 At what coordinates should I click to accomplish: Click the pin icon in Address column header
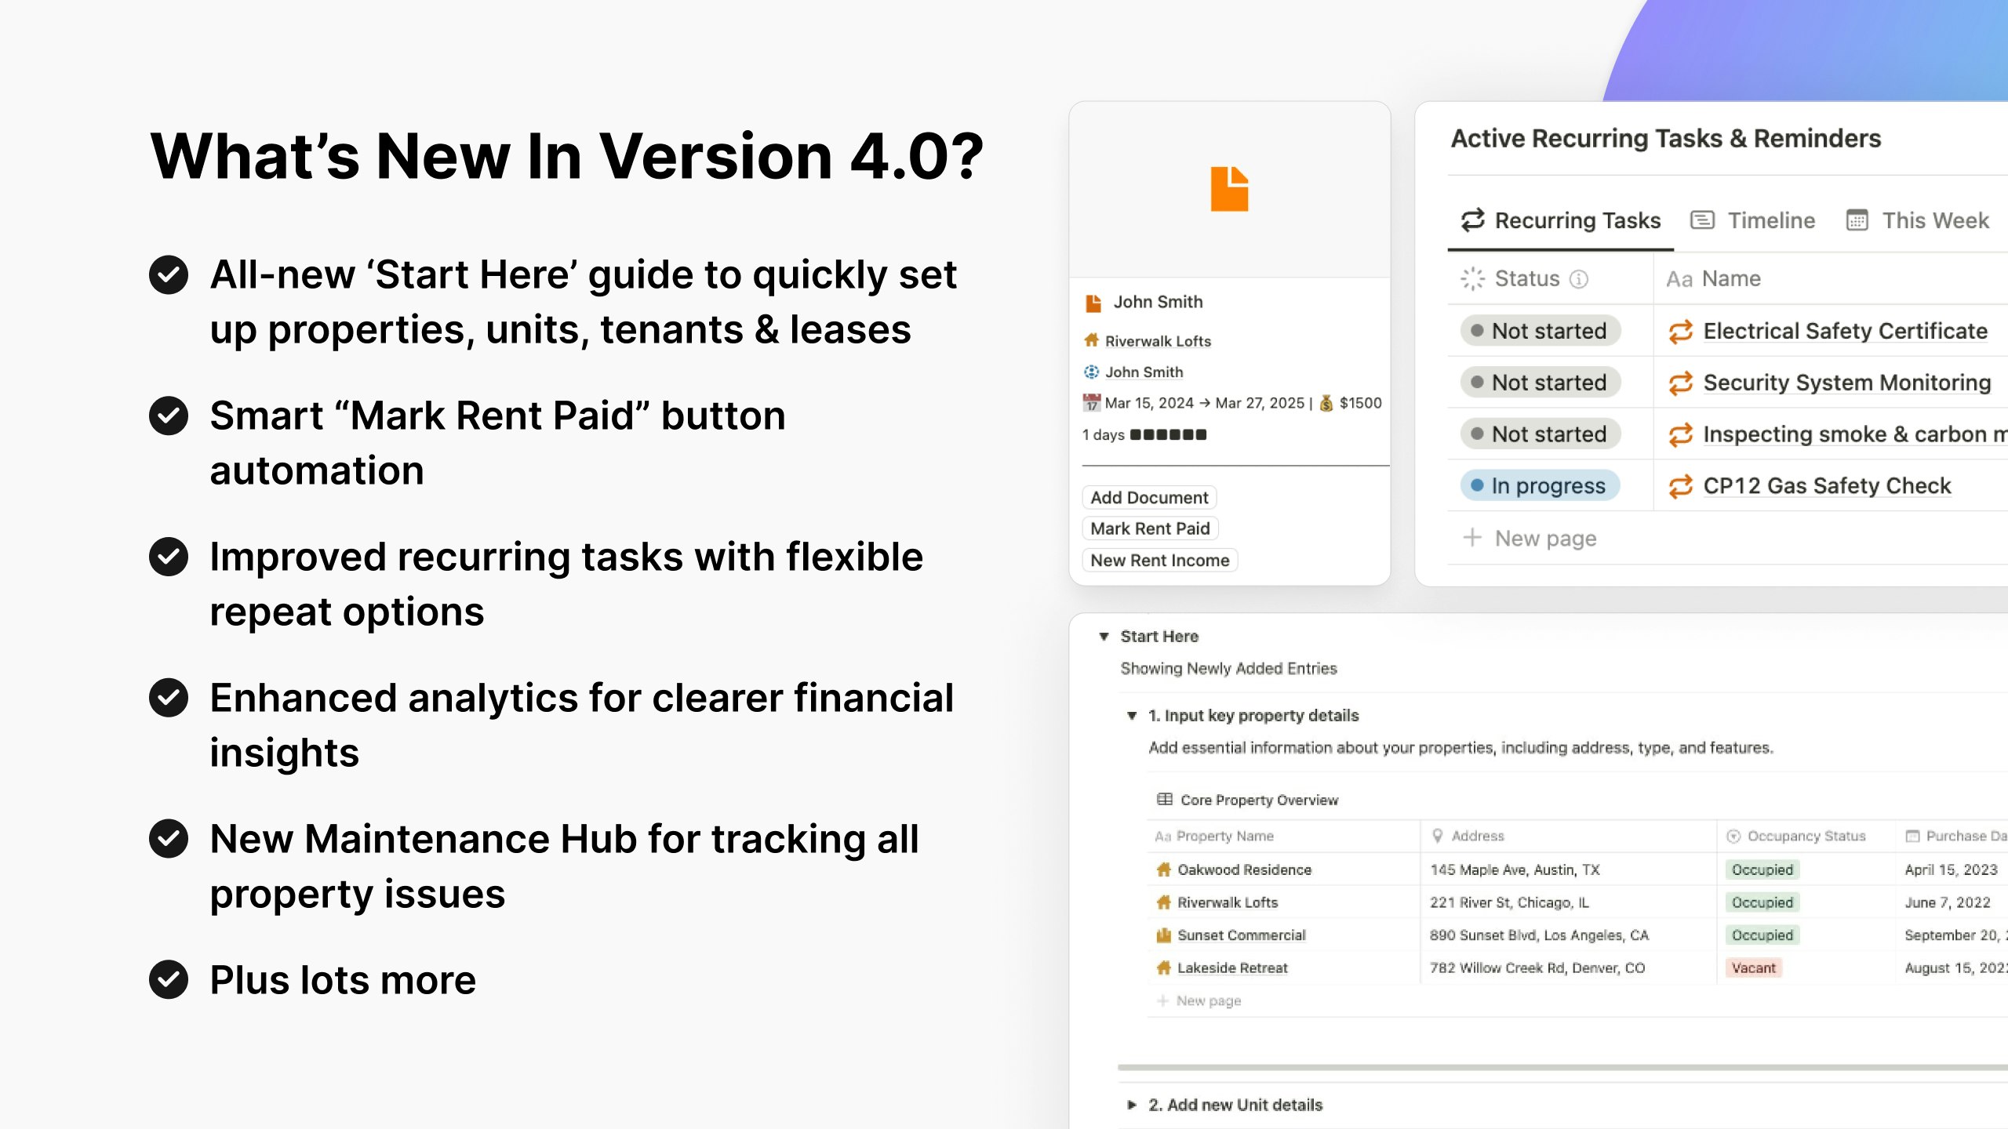[1438, 836]
